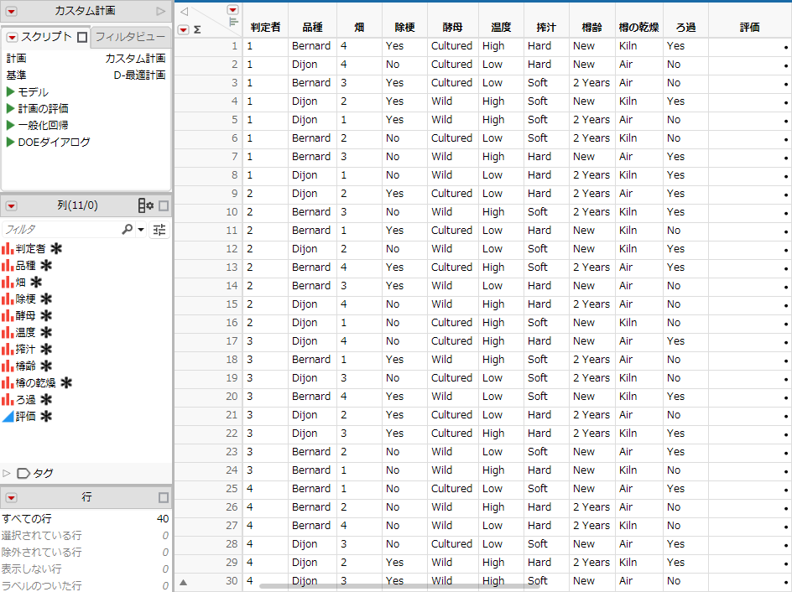Screen dimensions: 792x592
Task: Select the 判定者 column header
Action: pyautogui.click(x=265, y=28)
